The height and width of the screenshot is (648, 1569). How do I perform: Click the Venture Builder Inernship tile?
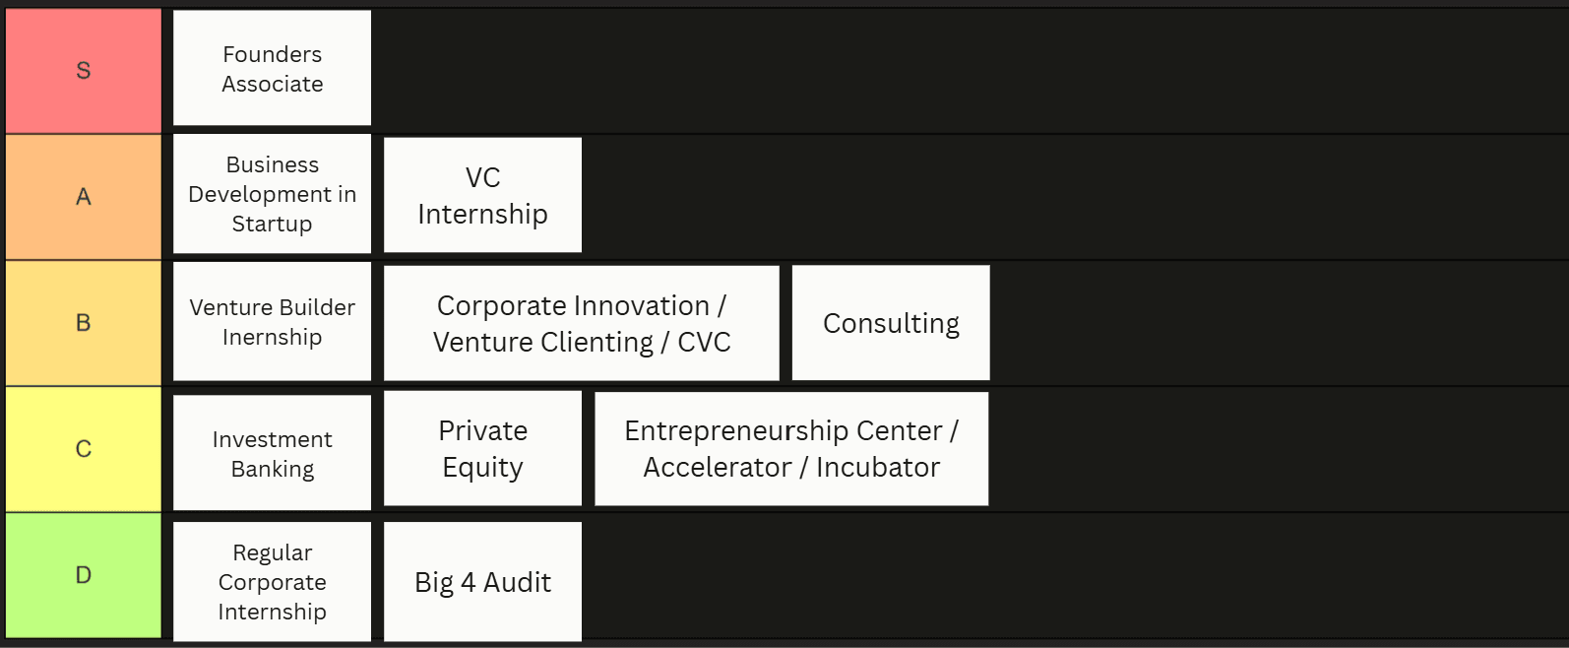[x=272, y=322]
